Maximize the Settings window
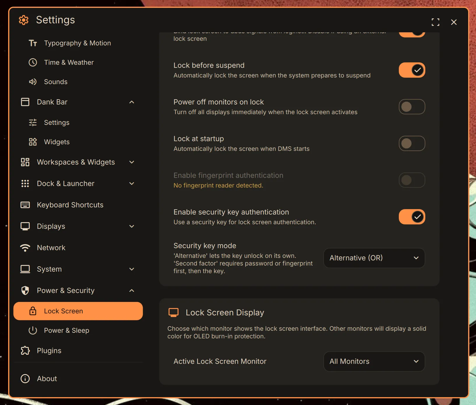 click(436, 22)
